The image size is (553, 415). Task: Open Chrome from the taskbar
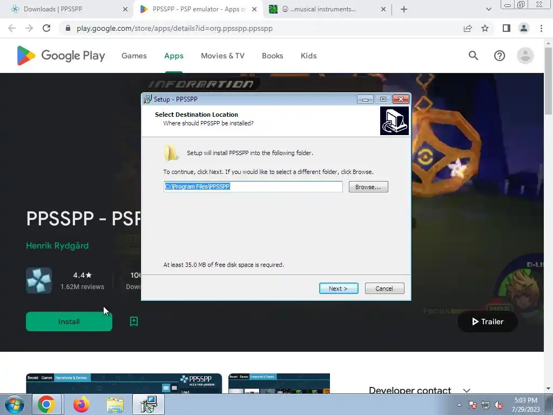[46, 404]
